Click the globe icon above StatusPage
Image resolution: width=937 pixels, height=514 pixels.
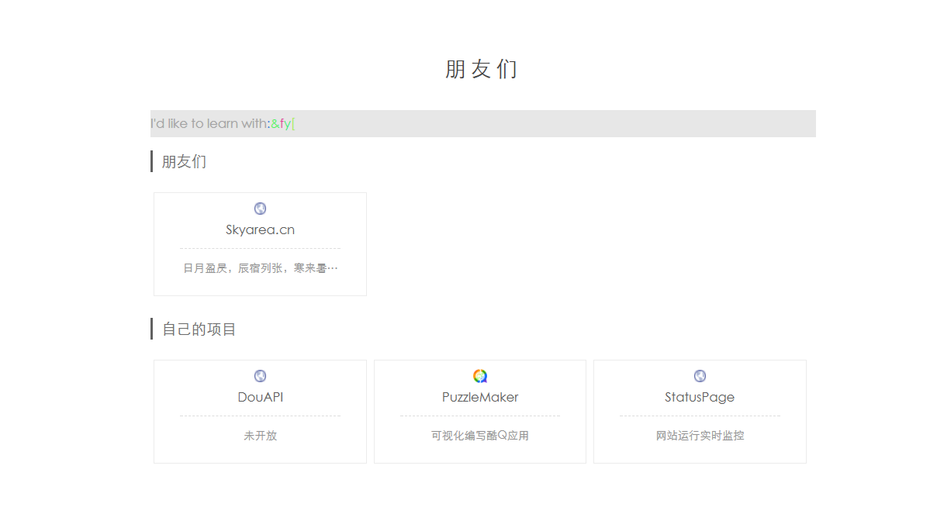pyautogui.click(x=700, y=376)
